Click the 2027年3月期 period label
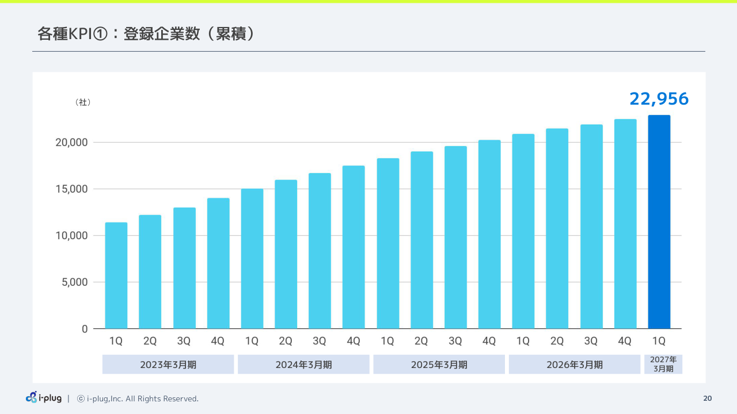Viewport: 737px width, 414px height. (x=663, y=365)
